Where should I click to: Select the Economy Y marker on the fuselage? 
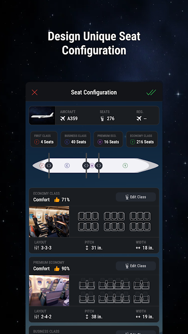pos(125,166)
